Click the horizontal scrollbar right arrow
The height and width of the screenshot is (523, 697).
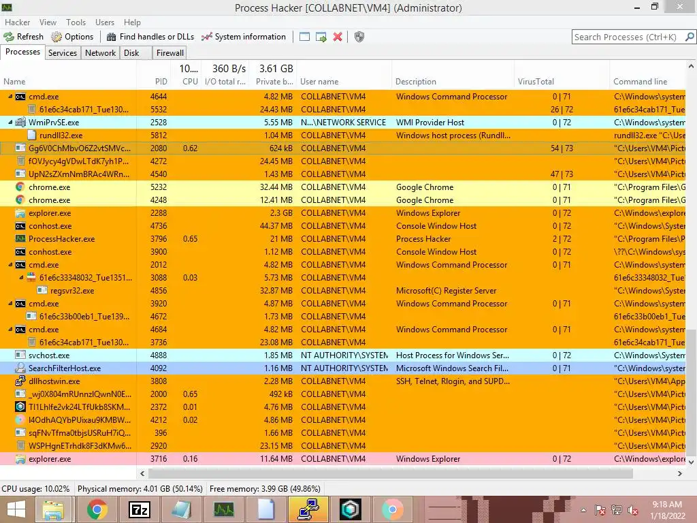click(680, 474)
